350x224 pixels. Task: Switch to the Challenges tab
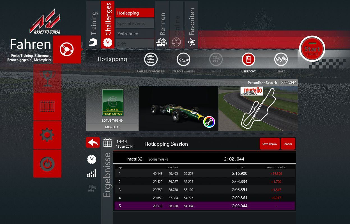[x=108, y=25]
